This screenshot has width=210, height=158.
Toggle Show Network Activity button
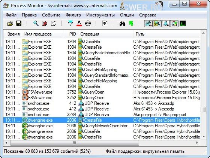pyautogui.click(x=165, y=24)
